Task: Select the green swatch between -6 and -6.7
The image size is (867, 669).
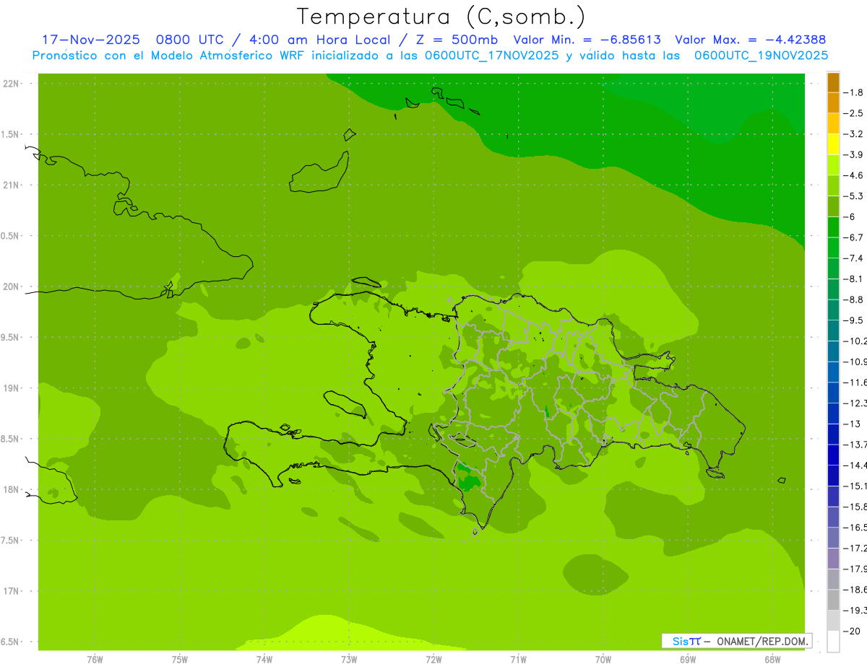Action: pyautogui.click(x=833, y=227)
